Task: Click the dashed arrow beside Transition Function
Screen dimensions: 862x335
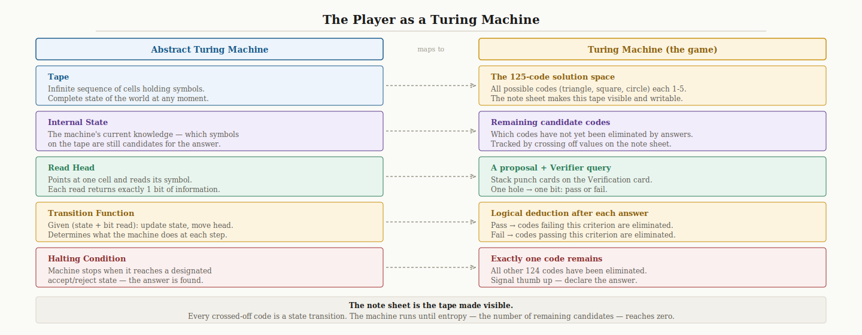Action: (431, 222)
